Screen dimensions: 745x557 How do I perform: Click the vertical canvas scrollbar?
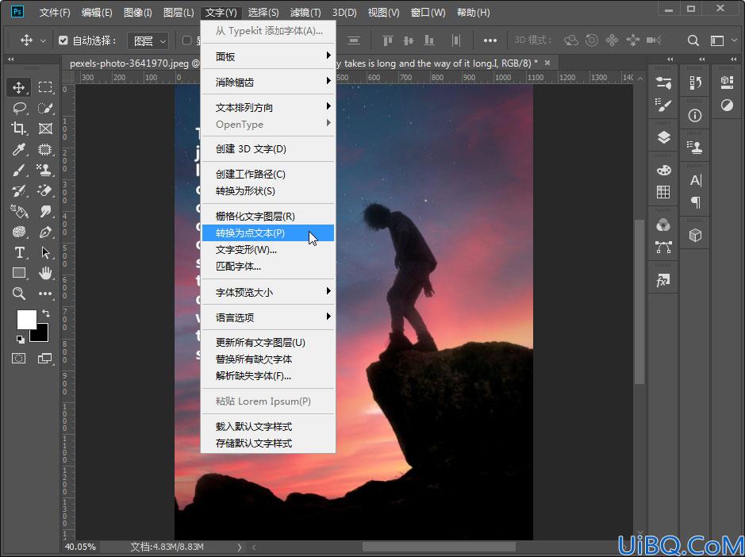click(639, 302)
